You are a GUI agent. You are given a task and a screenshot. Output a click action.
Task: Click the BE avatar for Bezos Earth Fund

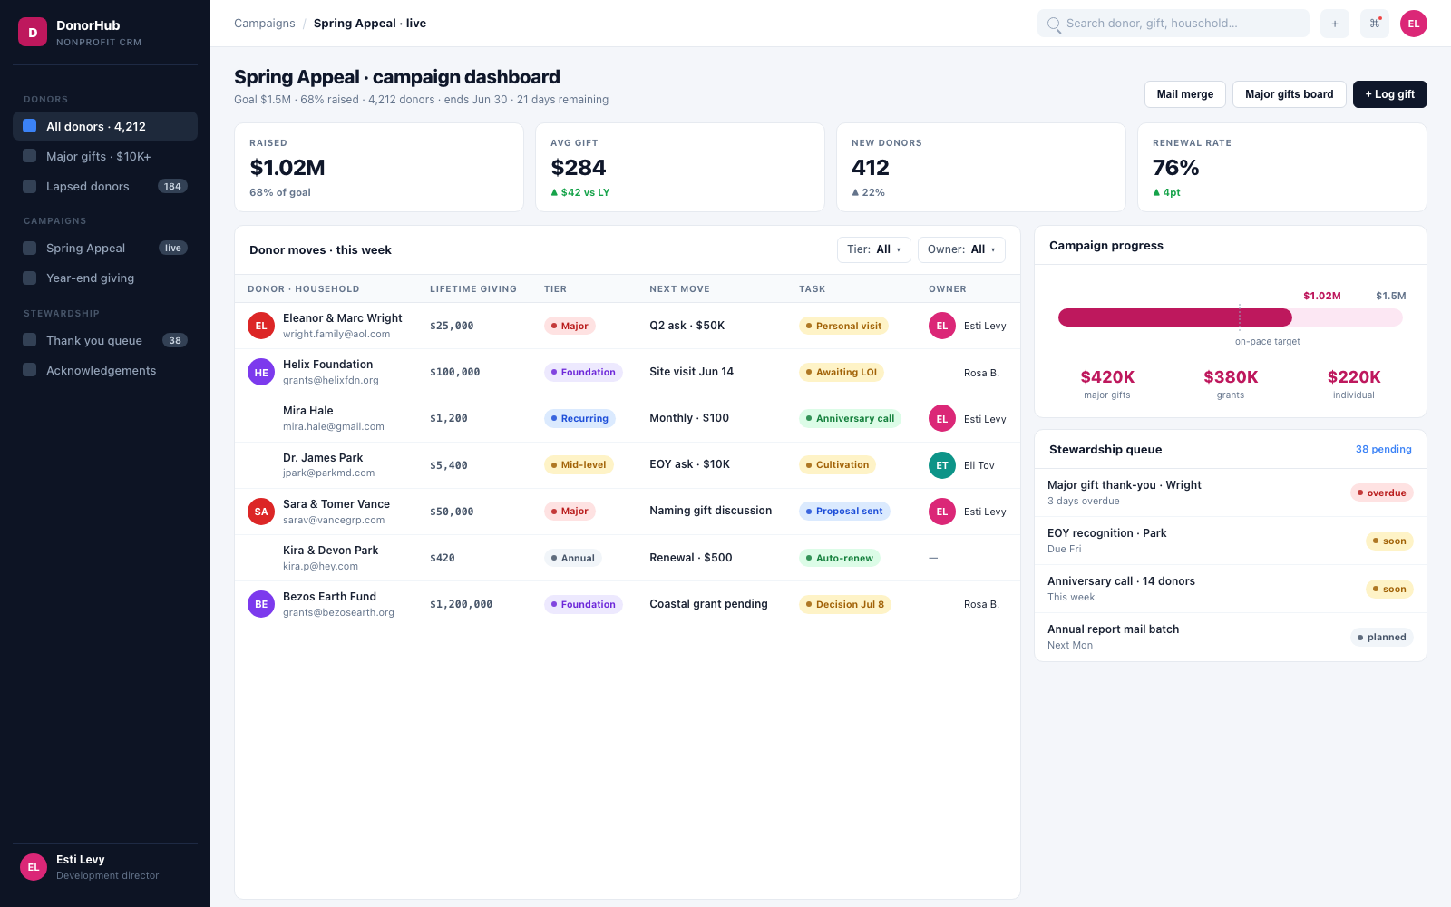pyautogui.click(x=261, y=604)
